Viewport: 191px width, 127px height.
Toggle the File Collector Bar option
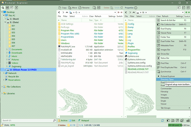[173, 25]
